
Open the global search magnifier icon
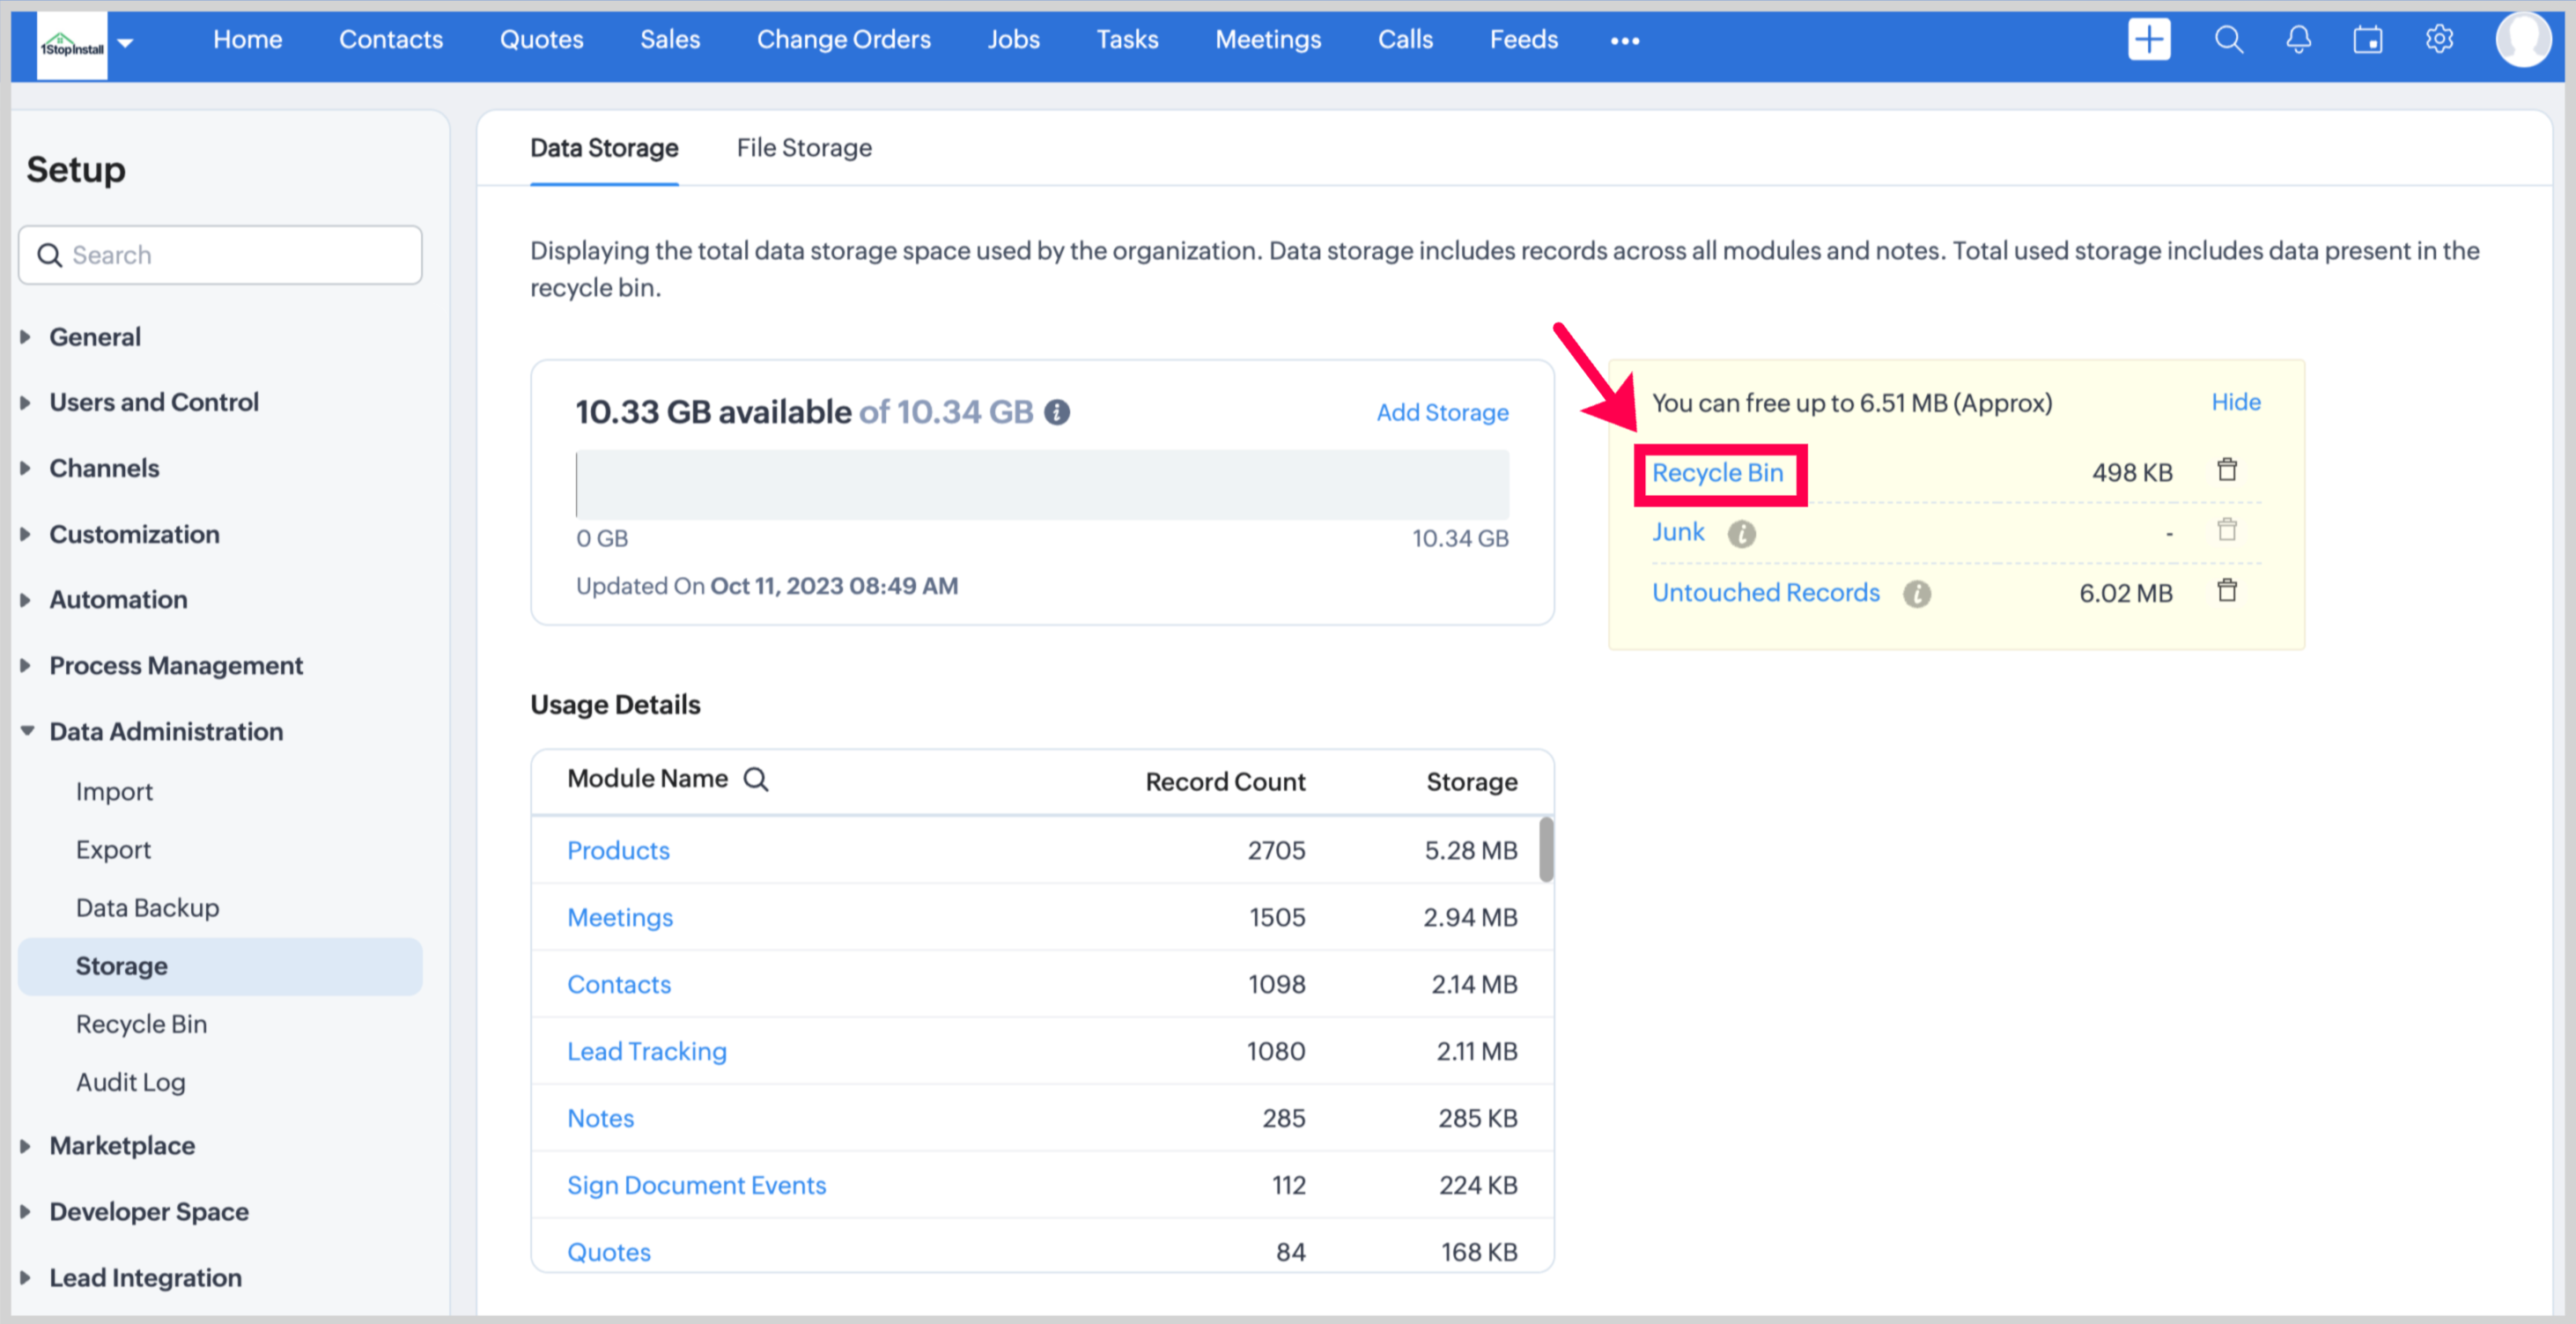coord(2228,40)
